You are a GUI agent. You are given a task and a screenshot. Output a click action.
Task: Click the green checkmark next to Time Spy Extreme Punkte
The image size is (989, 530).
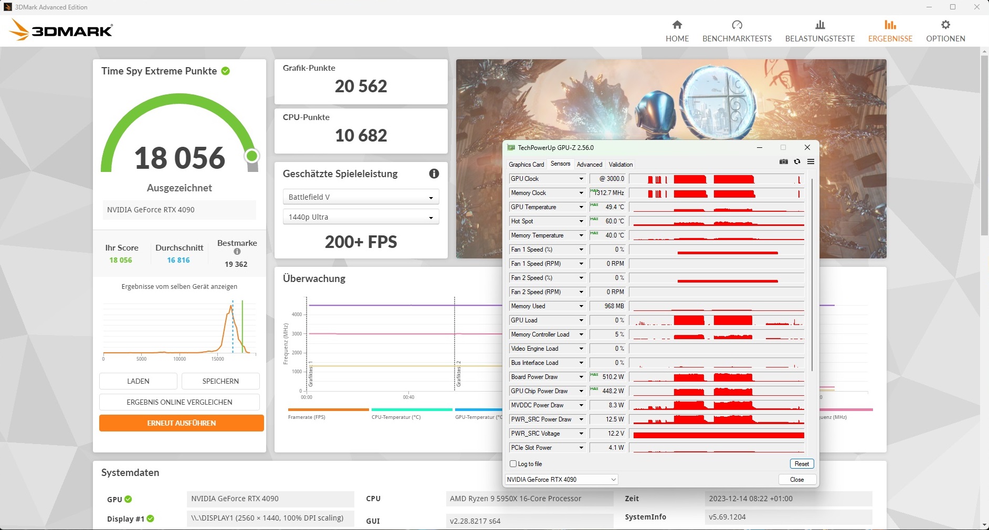click(225, 71)
